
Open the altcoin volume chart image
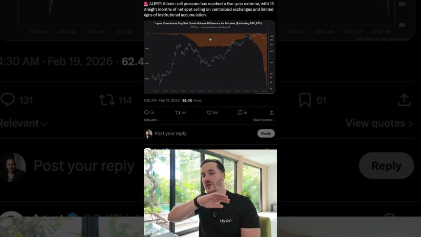point(209,57)
